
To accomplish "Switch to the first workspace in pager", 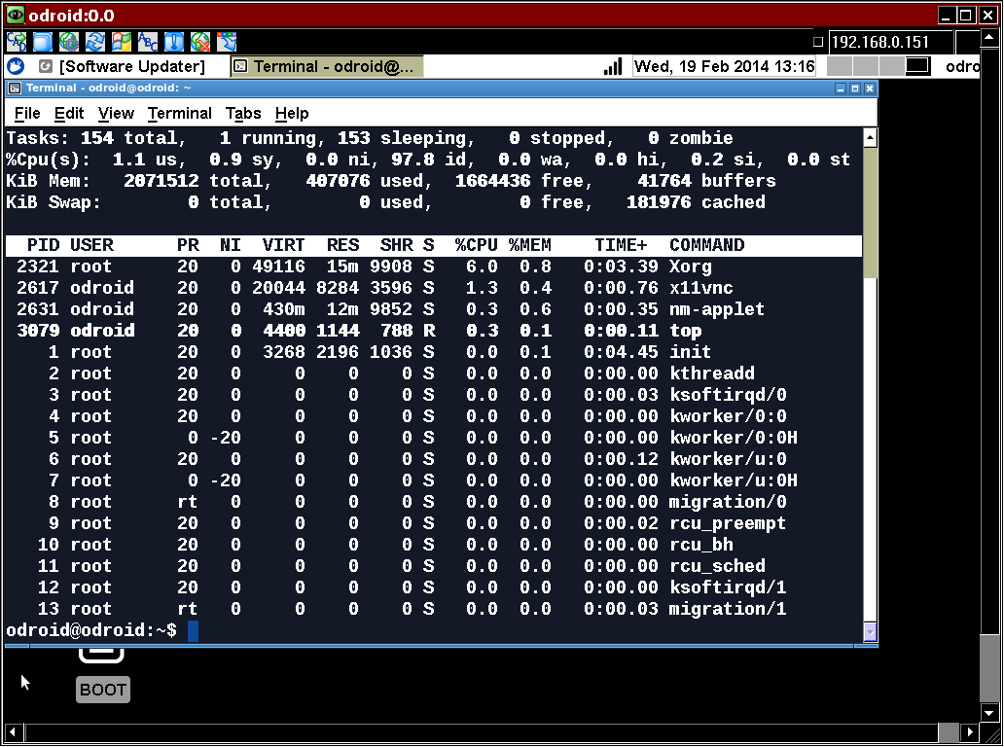I will [840, 66].
